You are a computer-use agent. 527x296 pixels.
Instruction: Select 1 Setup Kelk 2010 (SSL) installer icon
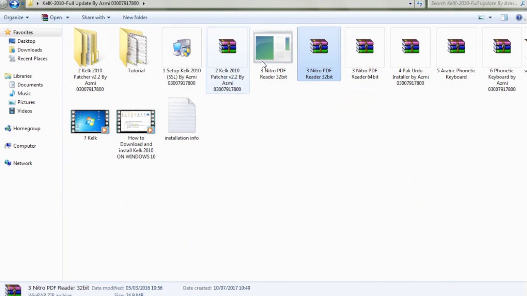[182, 58]
